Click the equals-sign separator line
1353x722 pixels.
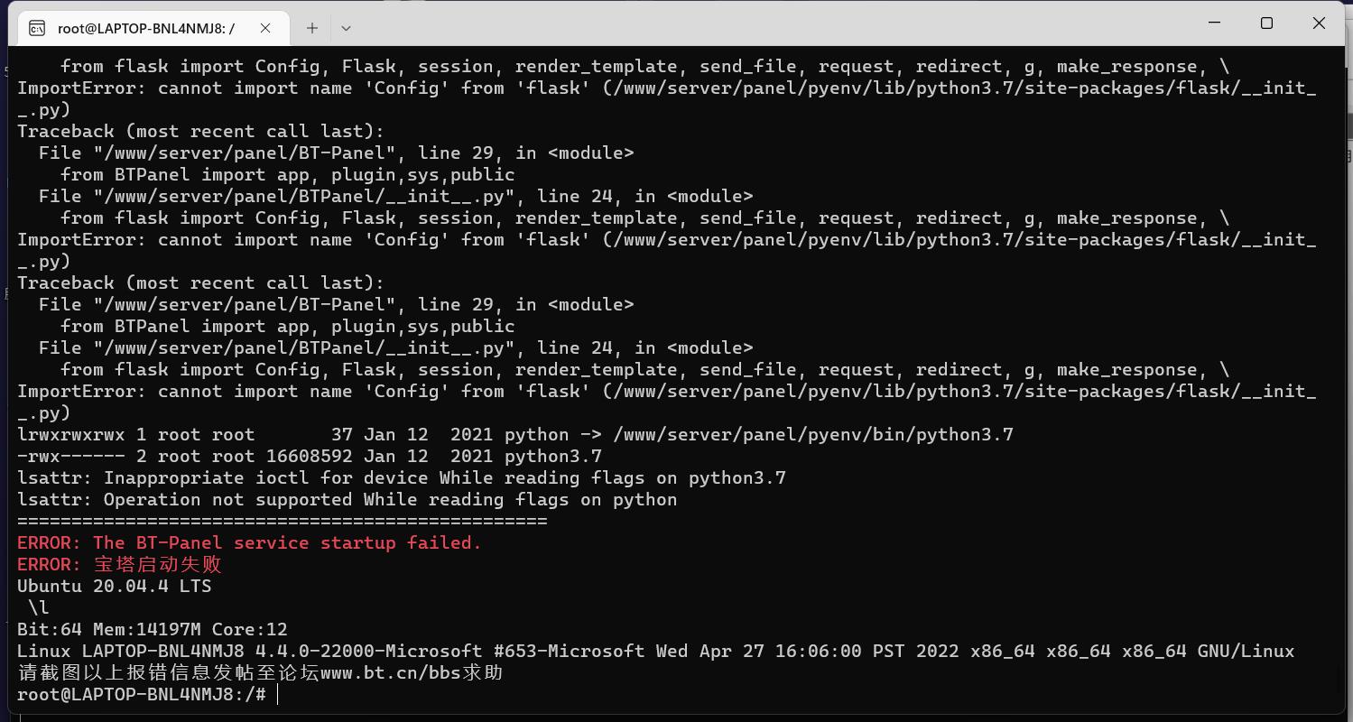coord(282,521)
